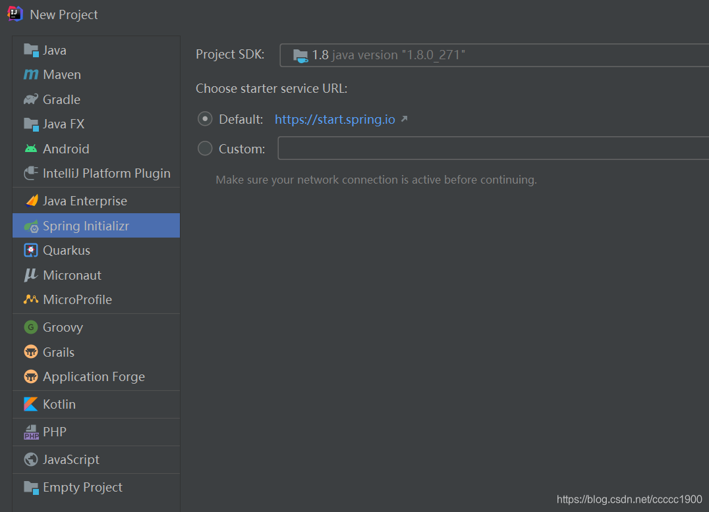Choose Java FX project type label
The image size is (709, 512).
coord(64,124)
